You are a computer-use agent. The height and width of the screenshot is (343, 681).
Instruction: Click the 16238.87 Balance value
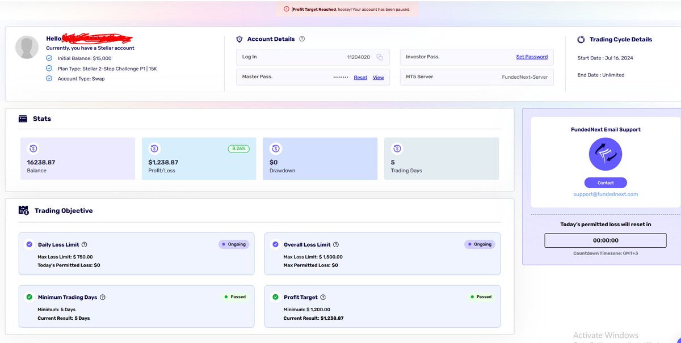pyautogui.click(x=41, y=162)
